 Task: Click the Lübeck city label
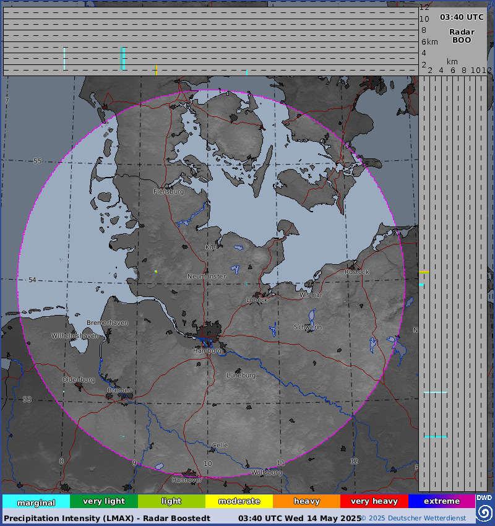click(x=257, y=300)
